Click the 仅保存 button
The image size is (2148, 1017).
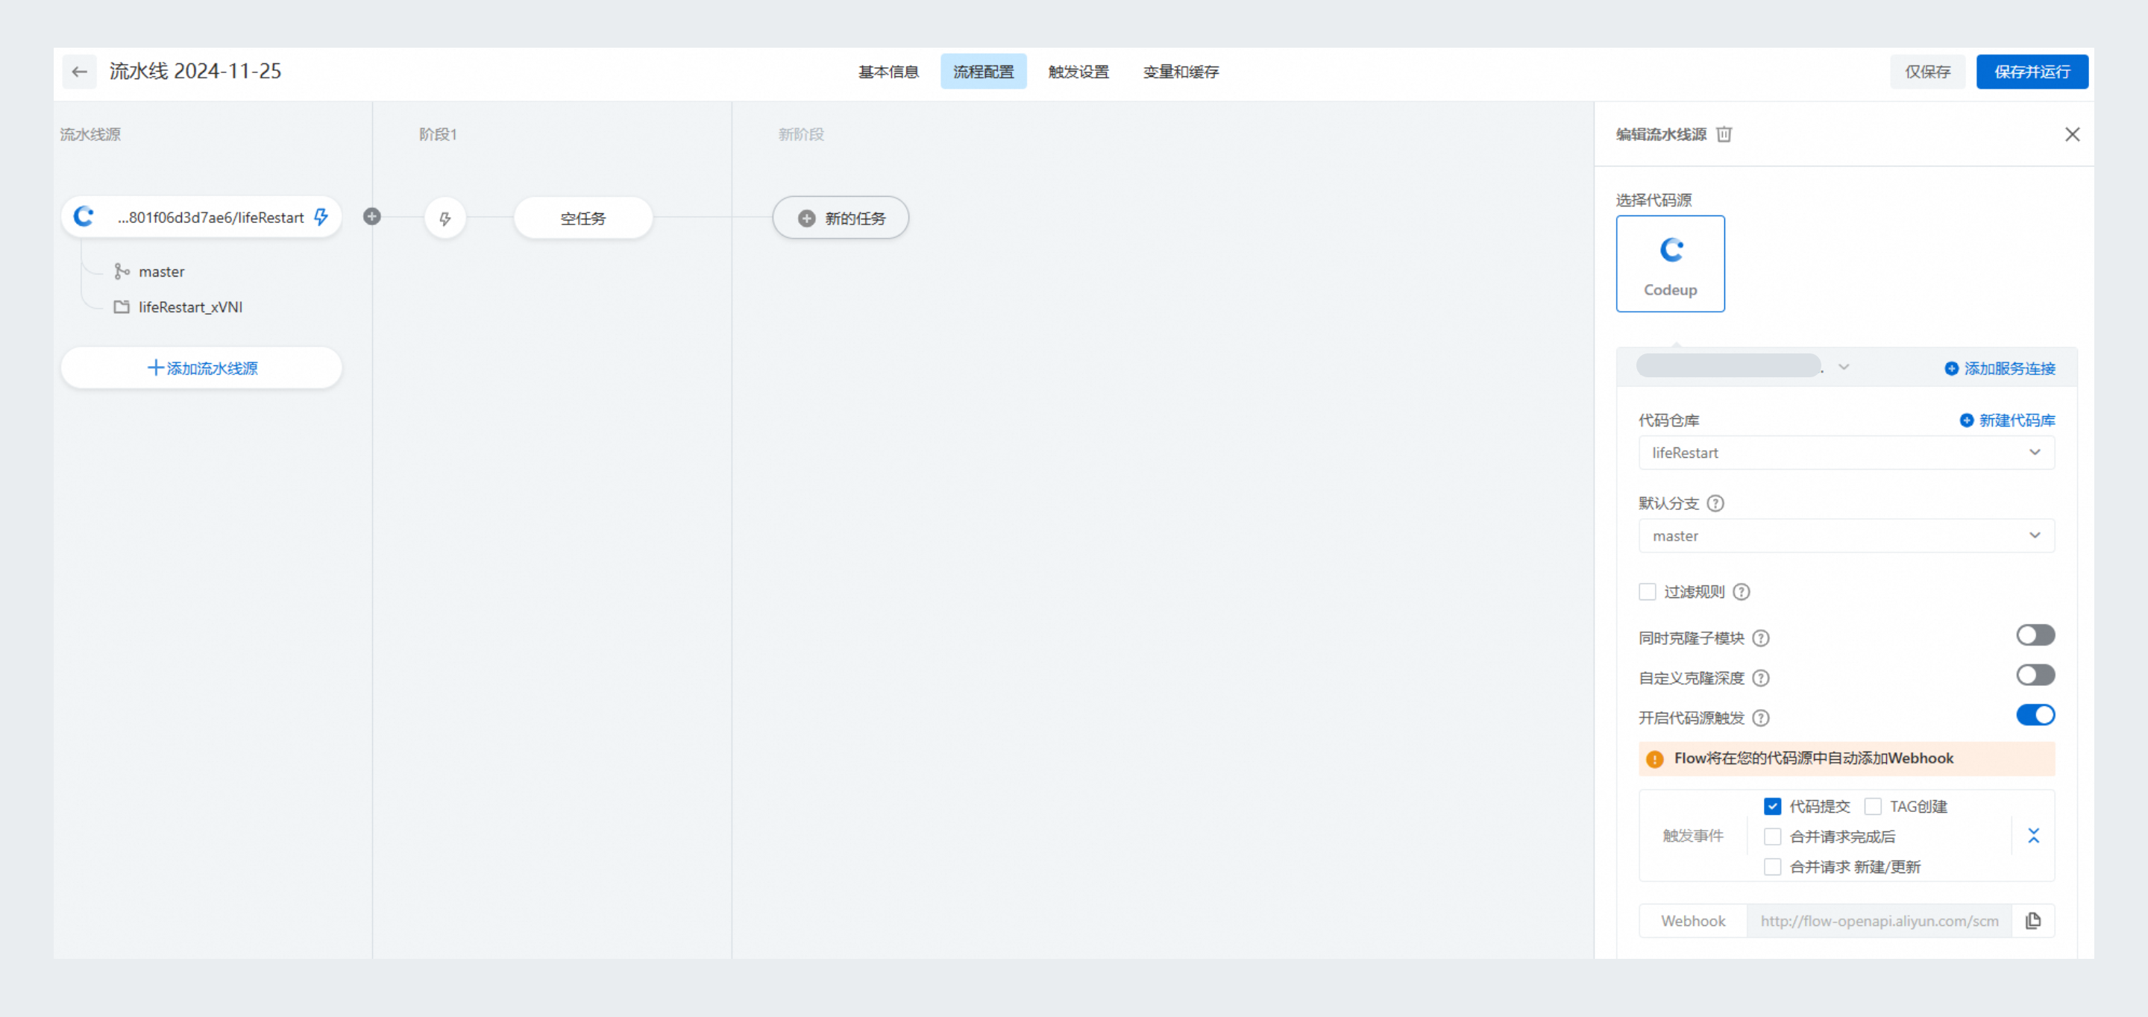pyautogui.click(x=1927, y=72)
